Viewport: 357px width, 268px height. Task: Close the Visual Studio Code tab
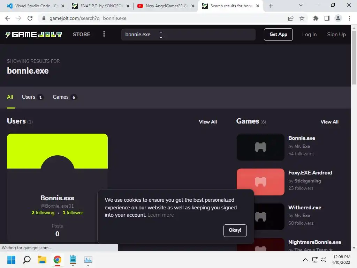[x=63, y=6]
